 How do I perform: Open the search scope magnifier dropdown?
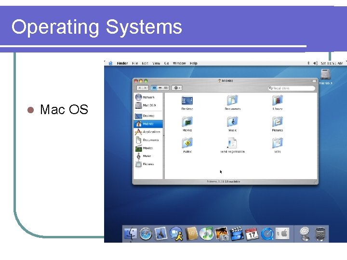[x=271, y=88]
